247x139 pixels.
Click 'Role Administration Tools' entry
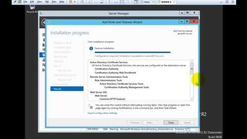[x=108, y=80]
